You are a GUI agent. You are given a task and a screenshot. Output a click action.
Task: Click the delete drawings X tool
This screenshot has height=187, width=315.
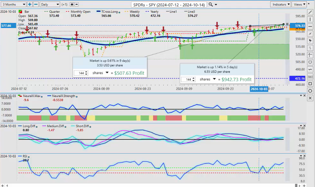[310, 98]
